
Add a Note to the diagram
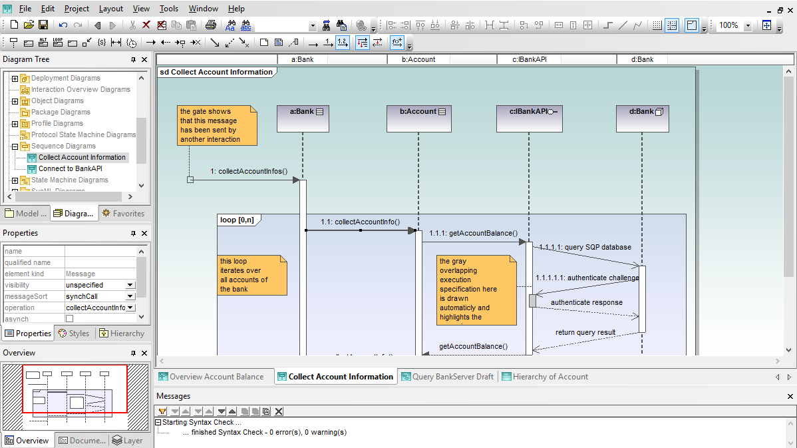[264, 43]
